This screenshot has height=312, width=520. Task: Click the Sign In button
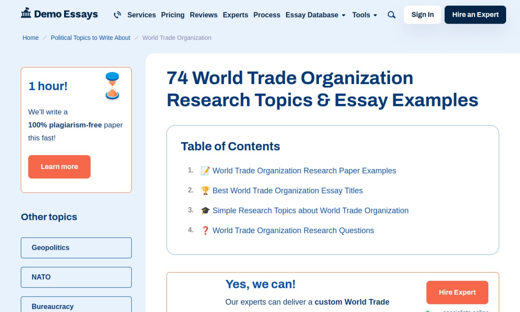click(x=422, y=15)
